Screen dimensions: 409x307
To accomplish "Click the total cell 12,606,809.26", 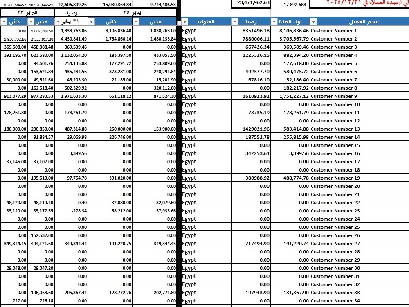I will pos(71,4).
